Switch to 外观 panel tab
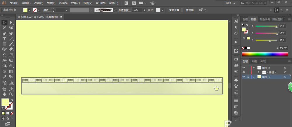This screenshot has width=292, height=127. (x=263, y=61)
